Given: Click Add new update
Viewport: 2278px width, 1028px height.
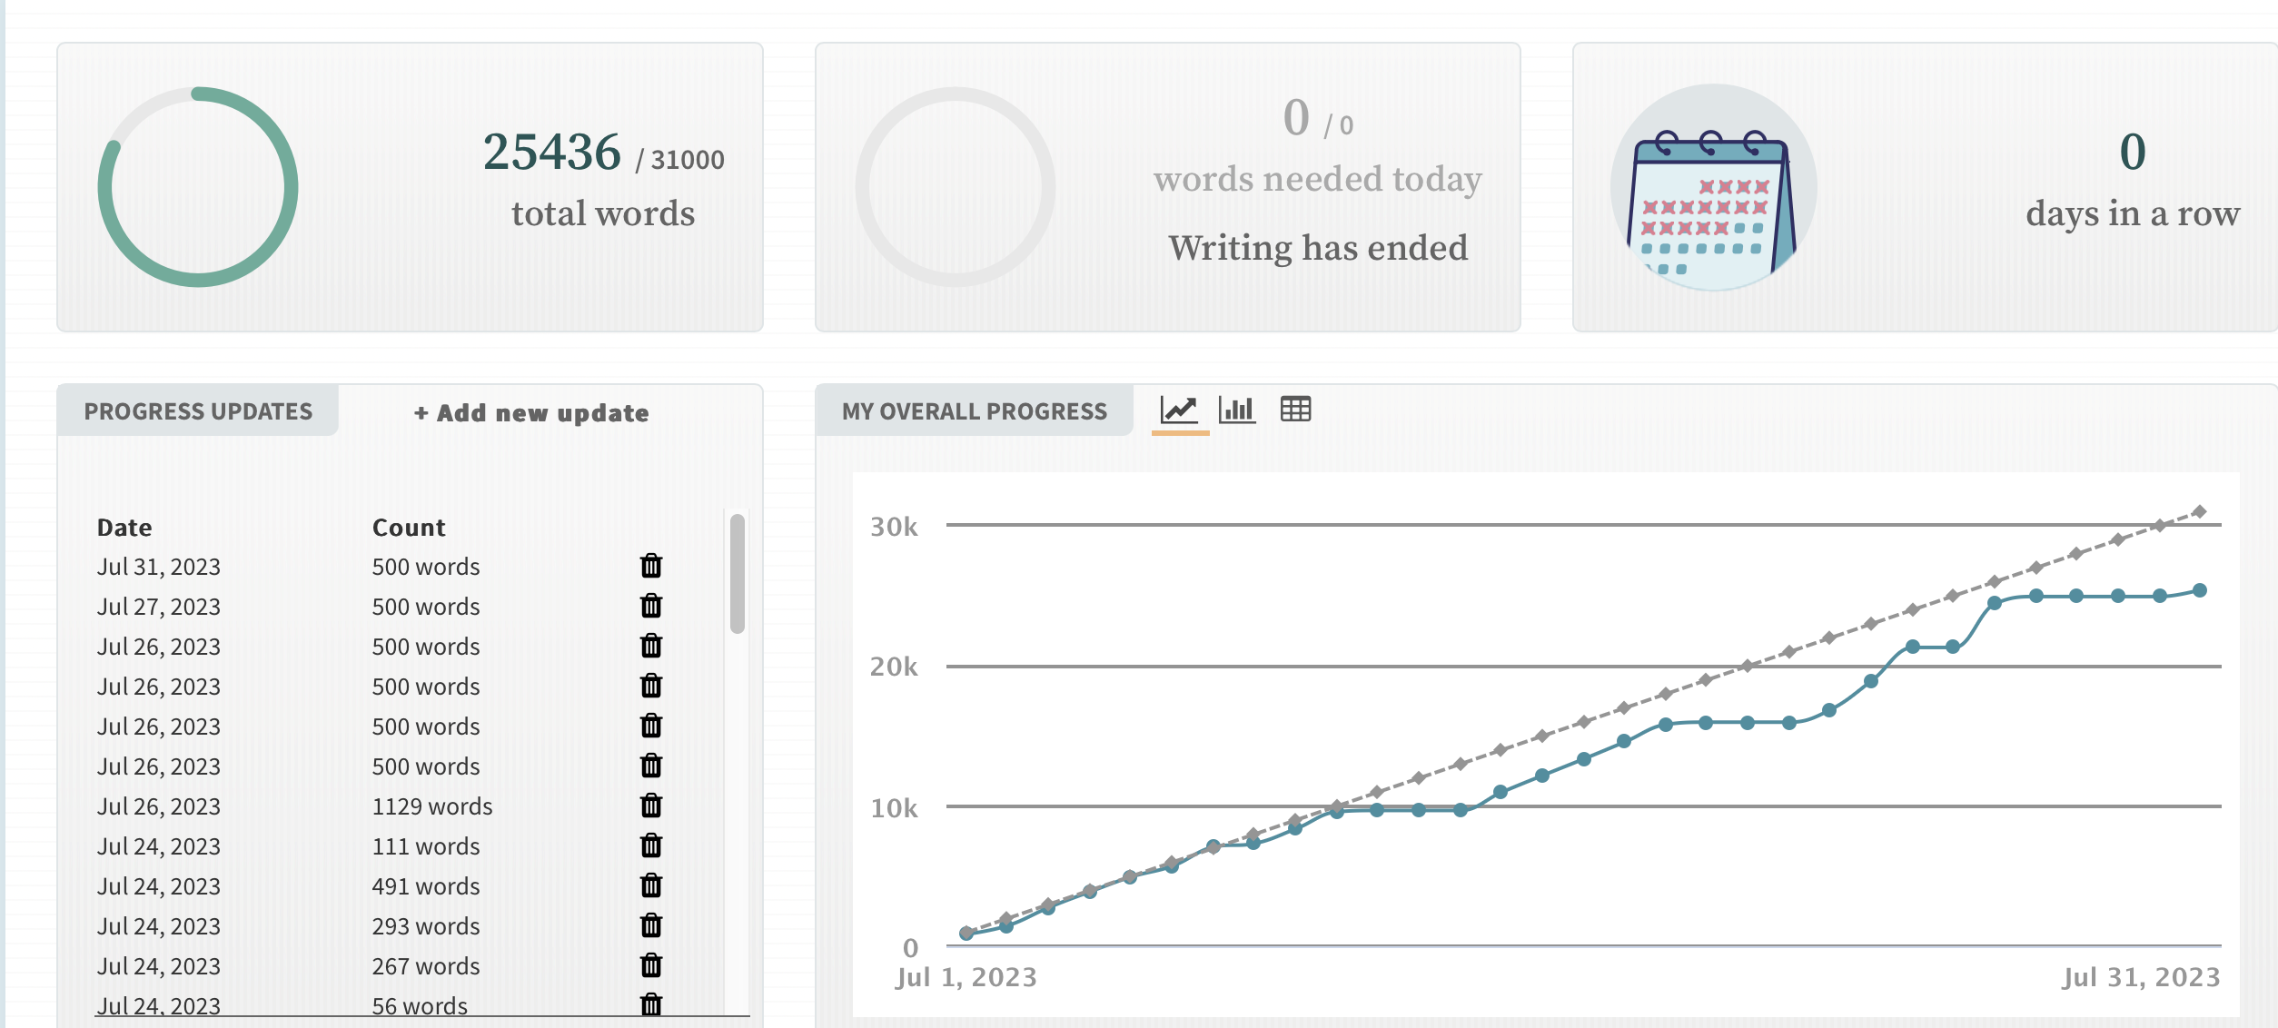Looking at the screenshot, I should pos(531,413).
